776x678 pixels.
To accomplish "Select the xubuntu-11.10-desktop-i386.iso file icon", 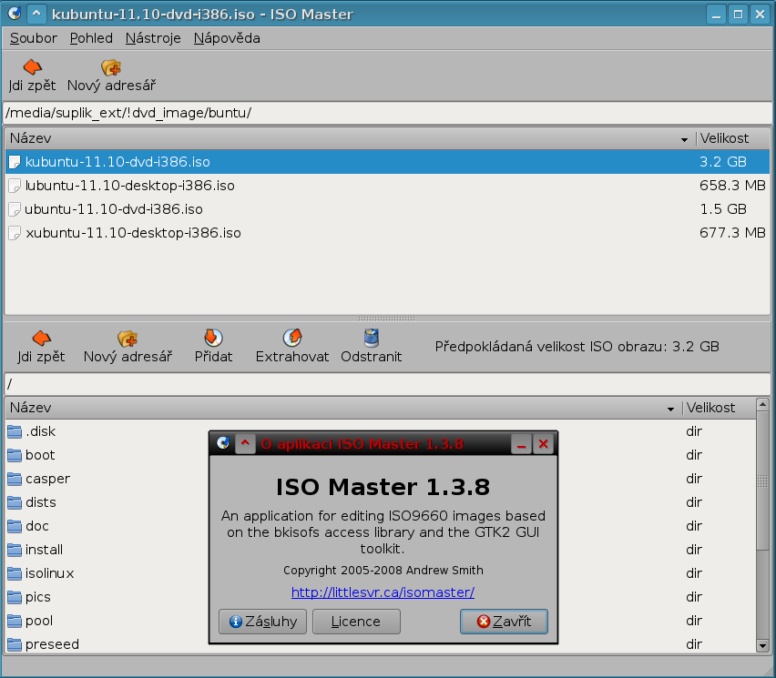I will pyautogui.click(x=15, y=233).
